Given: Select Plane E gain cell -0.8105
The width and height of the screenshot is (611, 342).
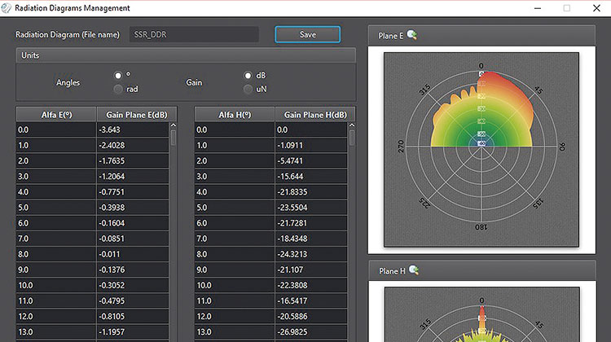Looking at the screenshot, I should [x=133, y=316].
